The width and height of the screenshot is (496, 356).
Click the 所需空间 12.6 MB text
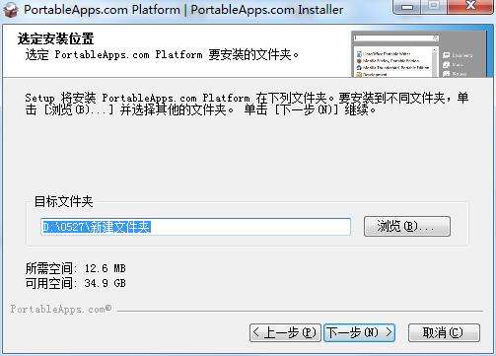[x=76, y=268]
